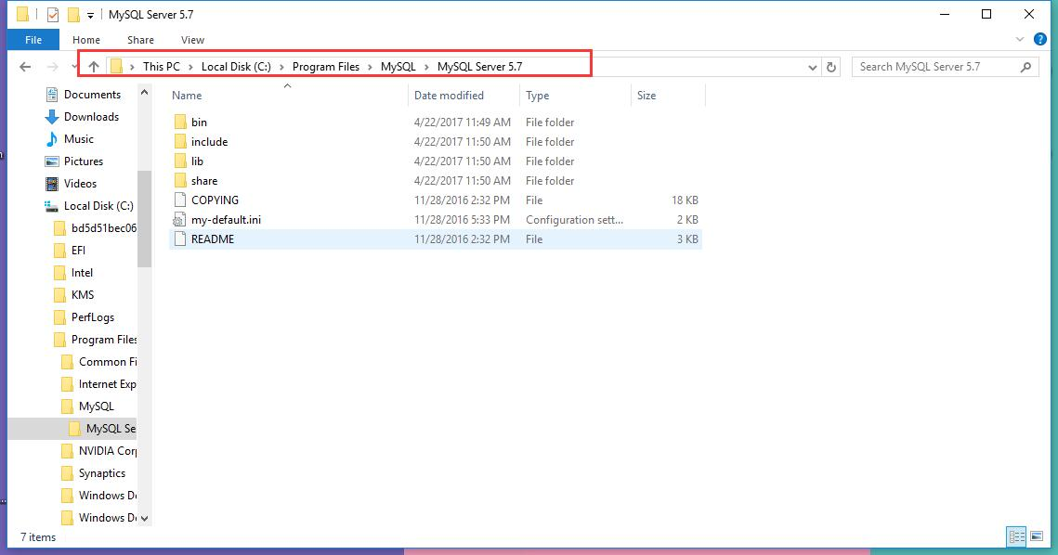Refresh the MySQL Server 5.7 folder
This screenshot has width=1058, height=555.
[x=831, y=67]
